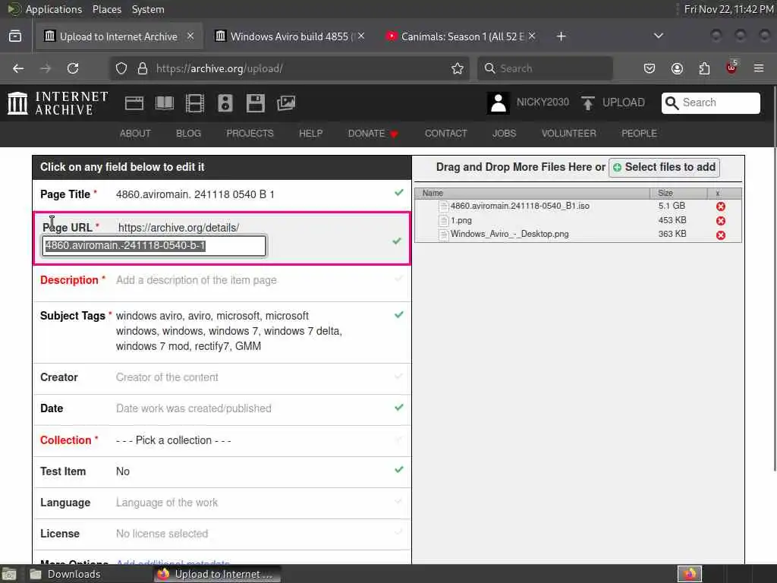Screen dimensions: 777x583
Task: Remove Windows_Aviro_-_Desktop.png from list
Action: [721, 235]
